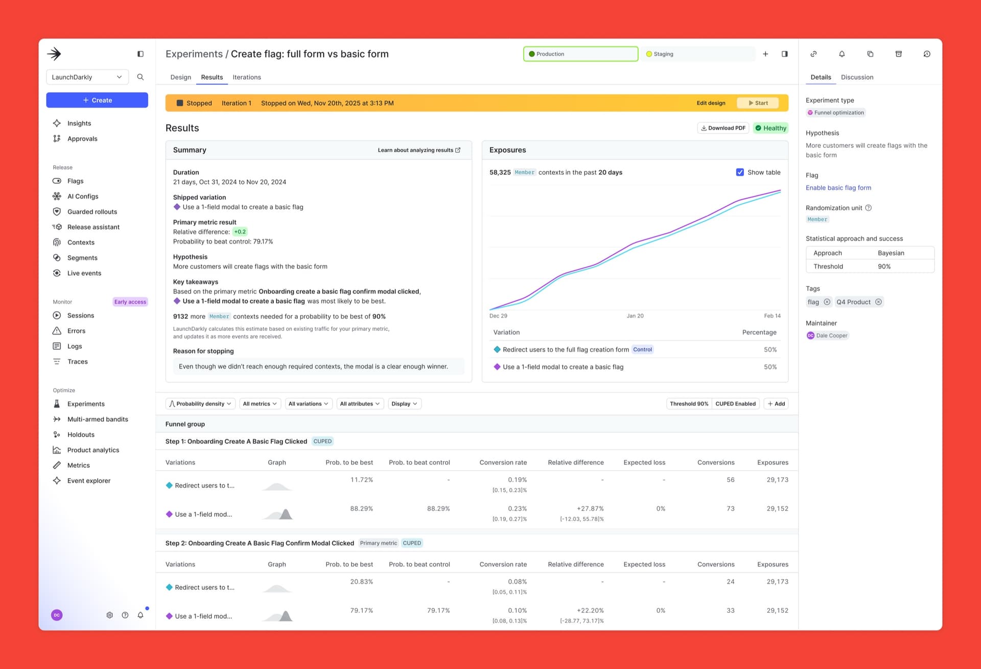
Task: Open Event explorer
Action: tap(89, 480)
